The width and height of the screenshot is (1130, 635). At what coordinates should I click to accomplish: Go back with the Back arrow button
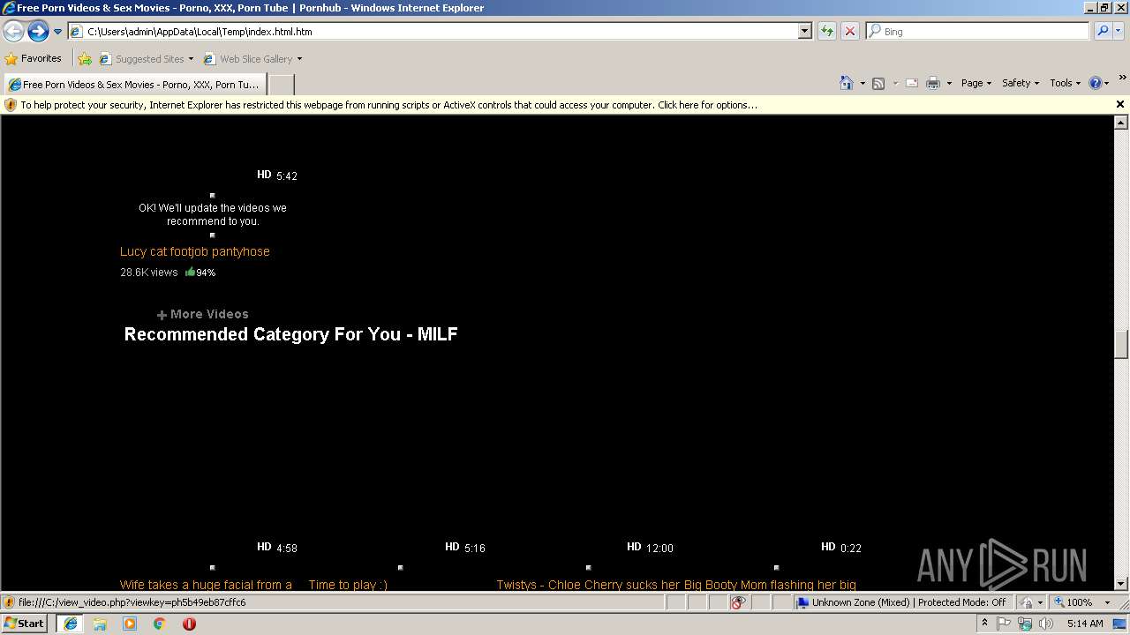coord(14,32)
